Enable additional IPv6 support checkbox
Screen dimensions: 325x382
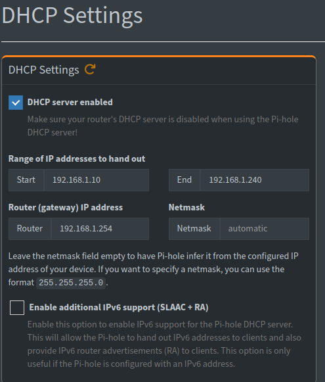17,308
